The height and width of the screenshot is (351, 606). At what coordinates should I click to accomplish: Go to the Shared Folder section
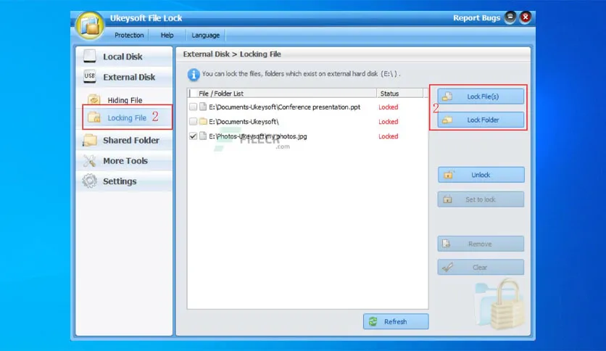click(x=124, y=140)
